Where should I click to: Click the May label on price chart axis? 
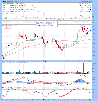point(44,61)
